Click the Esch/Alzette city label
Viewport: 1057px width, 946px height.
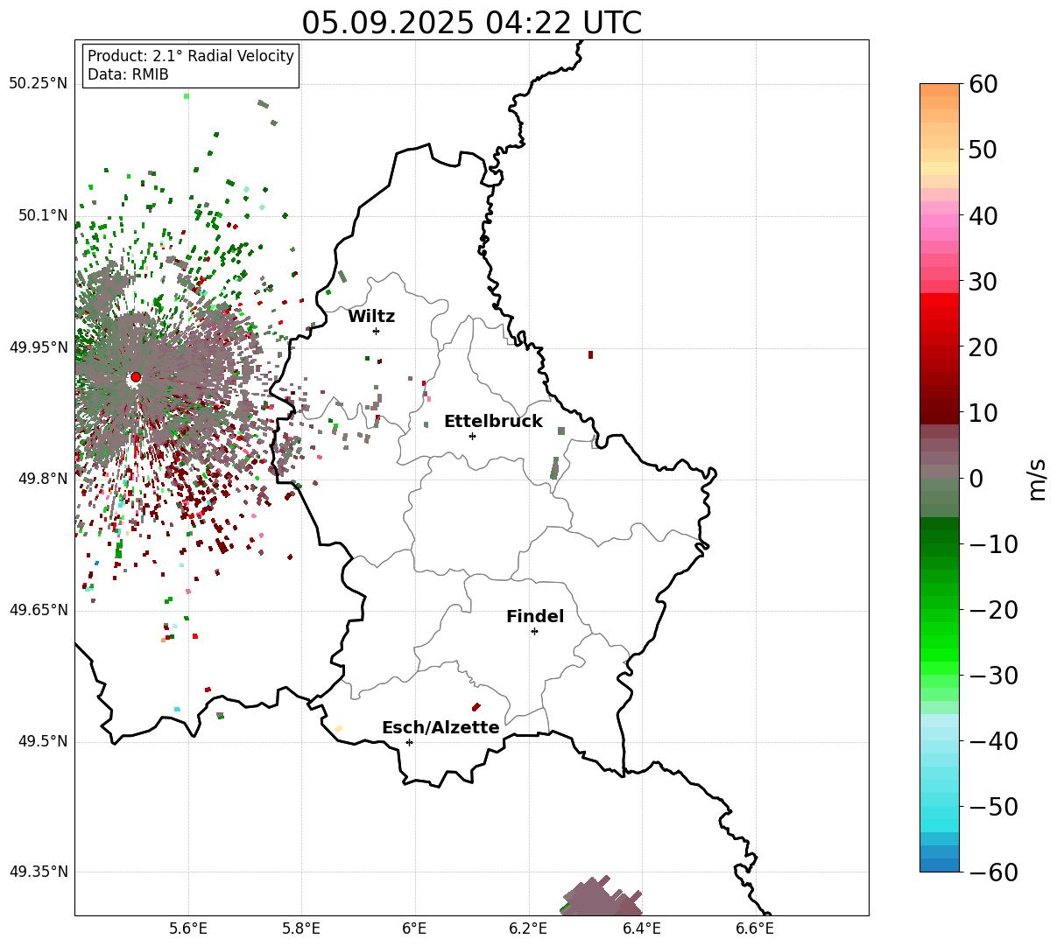pos(440,728)
